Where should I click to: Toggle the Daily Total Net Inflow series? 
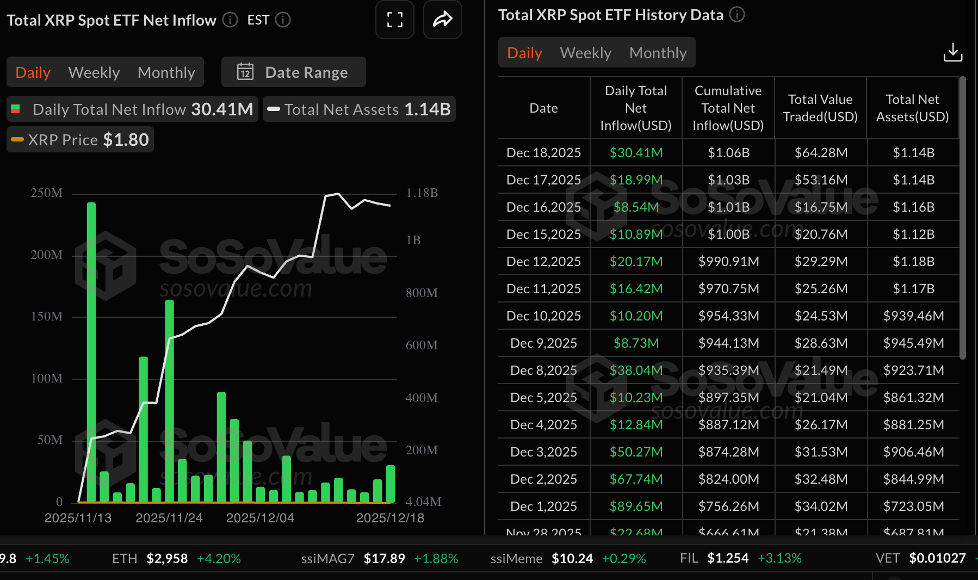pyautogui.click(x=132, y=109)
